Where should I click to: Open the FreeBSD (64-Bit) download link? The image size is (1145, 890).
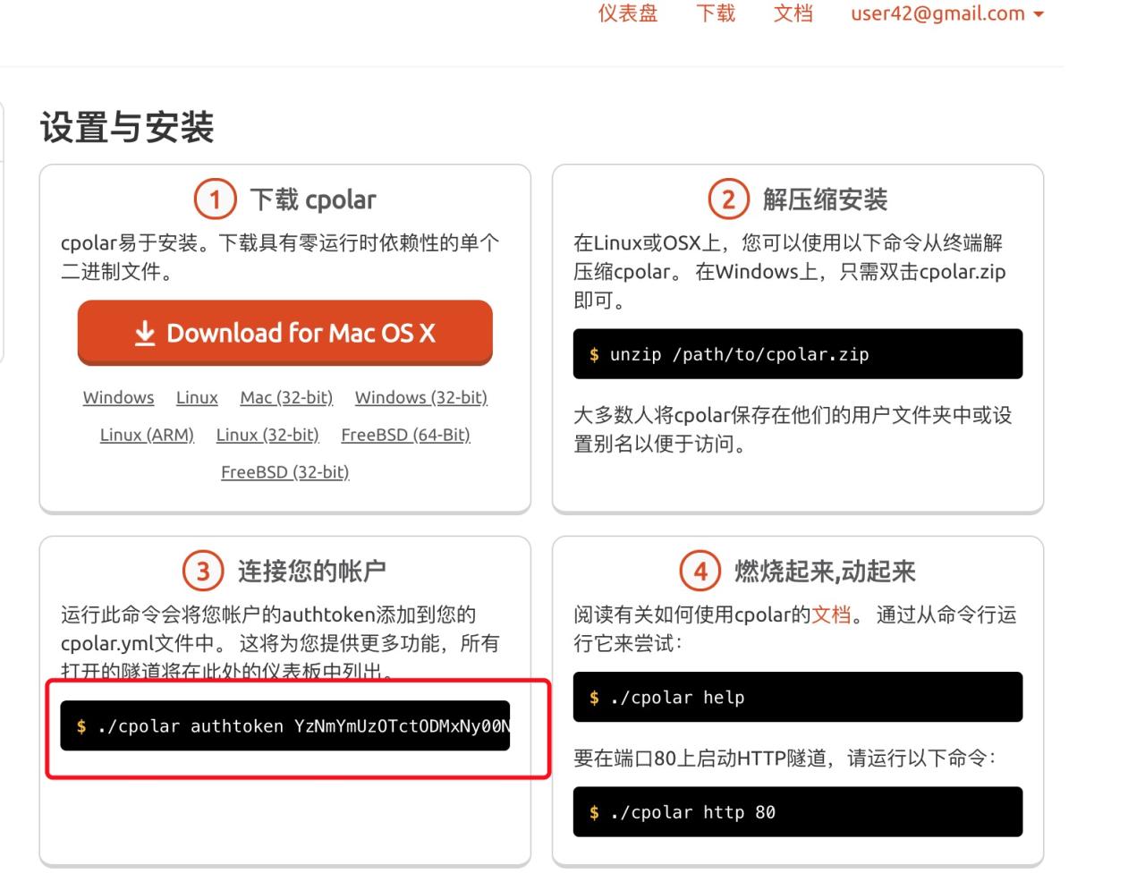[406, 435]
